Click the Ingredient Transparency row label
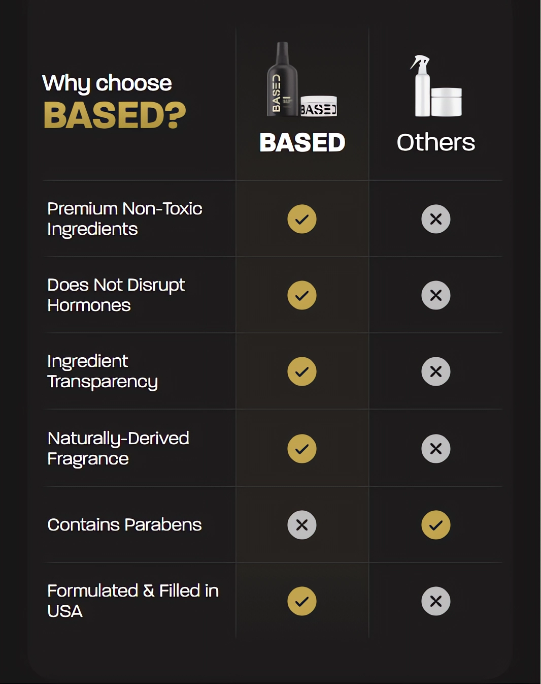This screenshot has width=541, height=684. [x=103, y=371]
